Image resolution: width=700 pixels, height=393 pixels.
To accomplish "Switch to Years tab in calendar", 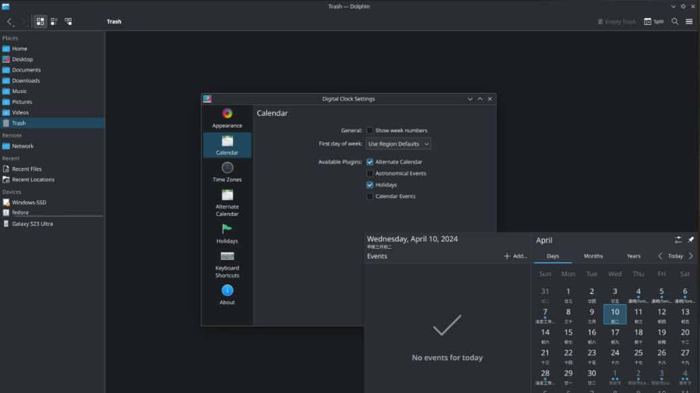I will pos(633,256).
